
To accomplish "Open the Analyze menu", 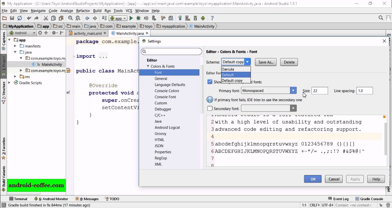I will pyautogui.click(x=66, y=11).
